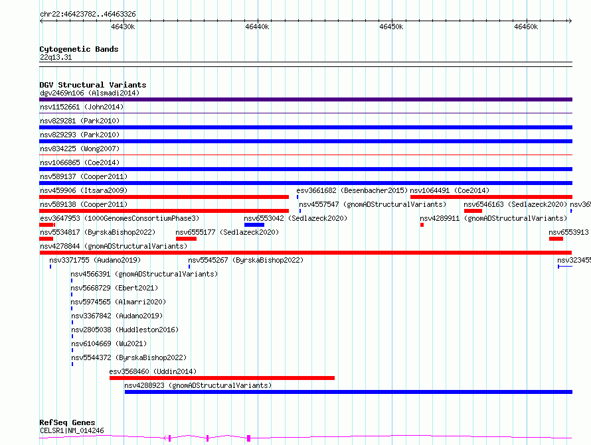Viewport: 591px width, 445px height.
Task: Click the right arrow of the ruler
Action: pos(570,21)
